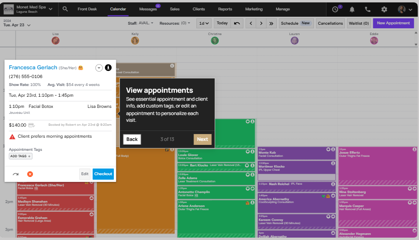Click the double-arrow skip forward button
This screenshot has width=419, height=240.
point(271,23)
